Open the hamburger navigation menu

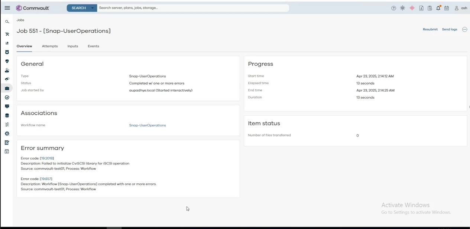(7, 8)
